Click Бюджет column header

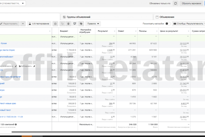pyautogui.click(x=64, y=31)
